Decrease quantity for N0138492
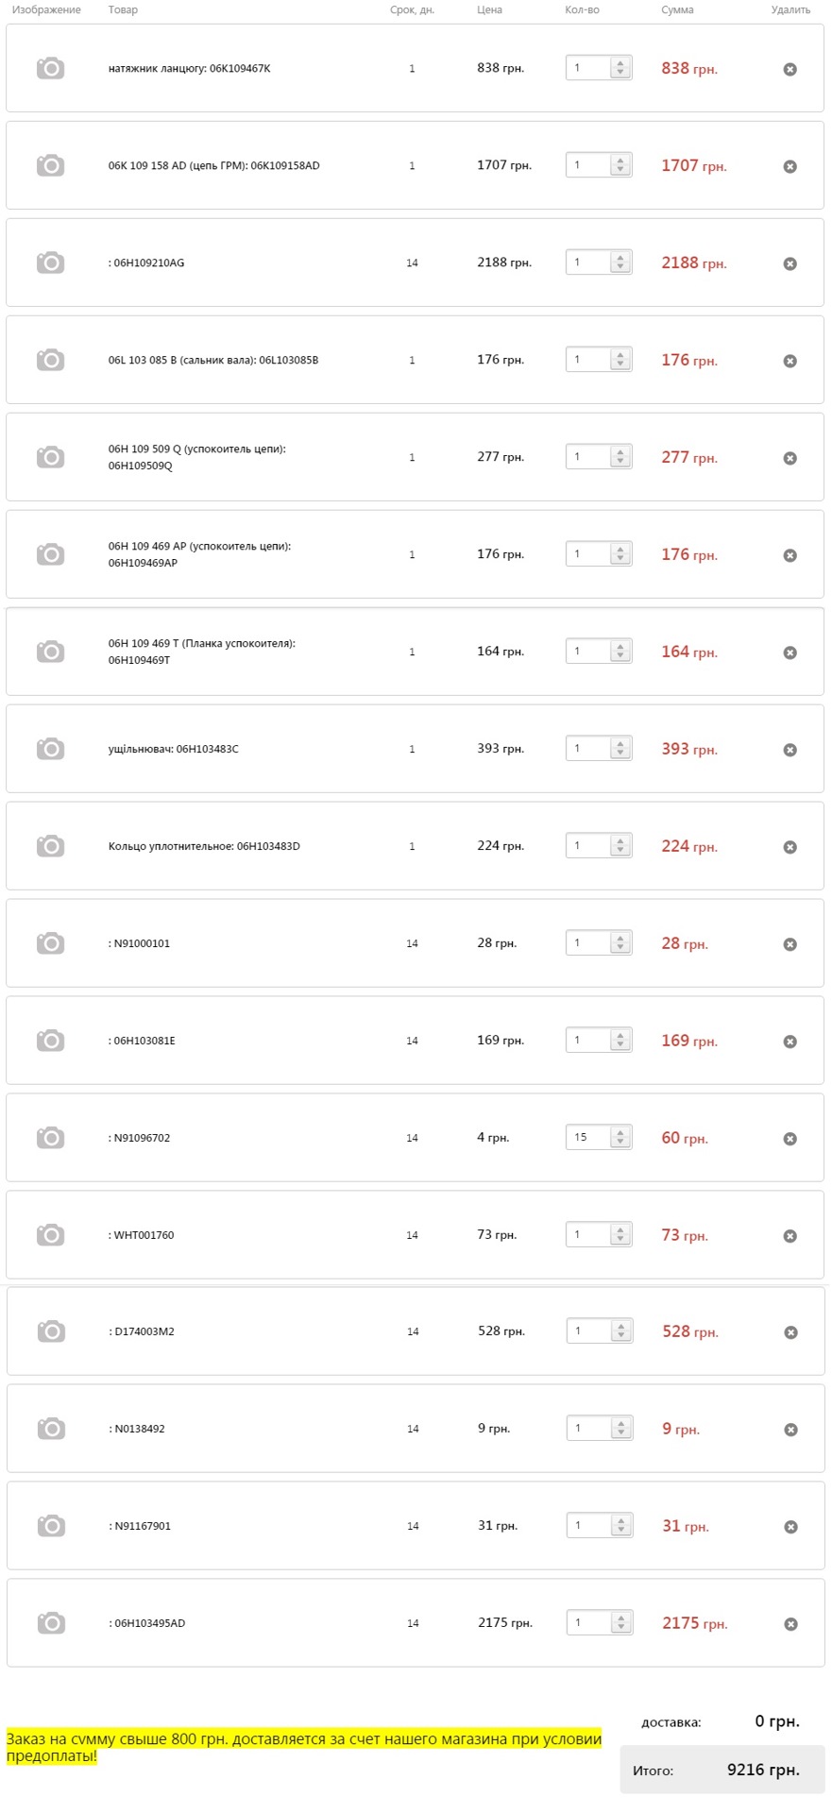This screenshot has height=1813, width=832. (620, 1433)
